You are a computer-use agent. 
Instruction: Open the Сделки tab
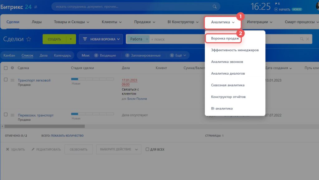13,22
